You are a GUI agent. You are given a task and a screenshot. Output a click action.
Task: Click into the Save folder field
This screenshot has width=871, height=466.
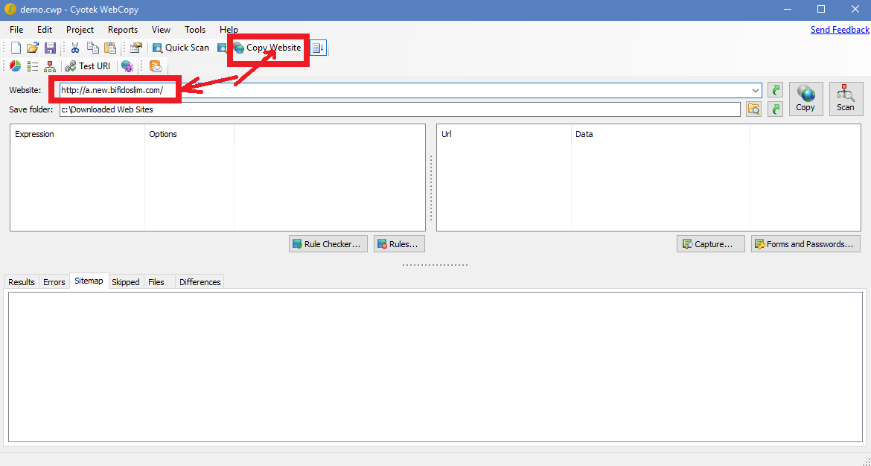point(400,109)
